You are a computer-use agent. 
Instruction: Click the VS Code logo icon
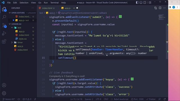(x=3, y=3)
